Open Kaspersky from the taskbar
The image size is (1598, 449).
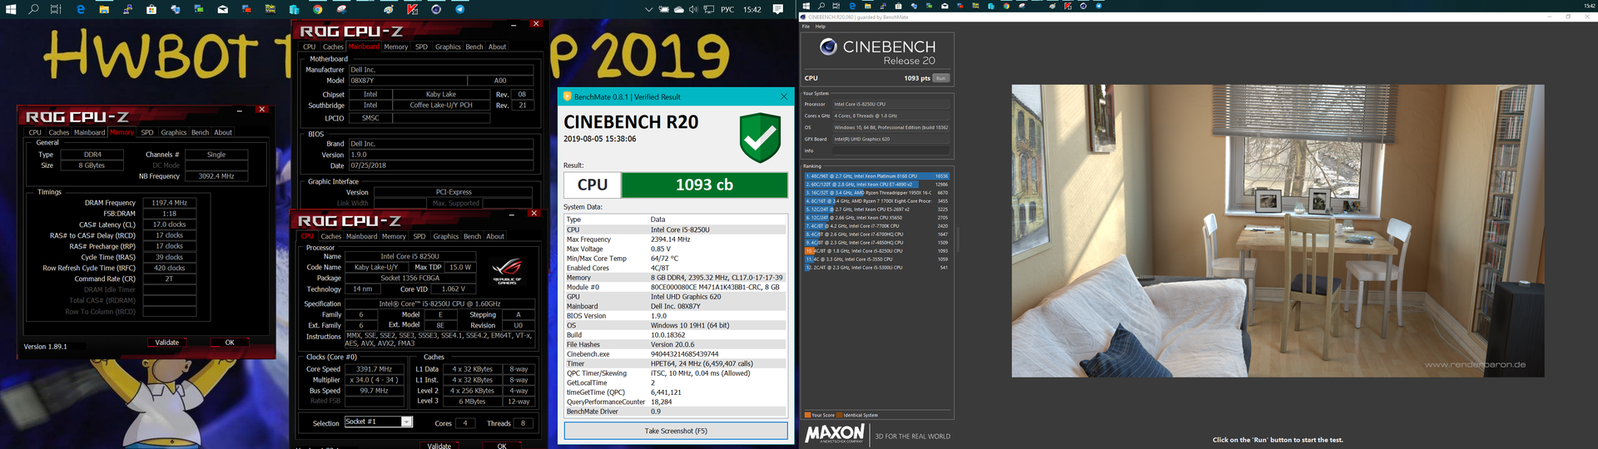(x=413, y=10)
